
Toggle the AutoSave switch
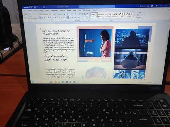(31, 7)
